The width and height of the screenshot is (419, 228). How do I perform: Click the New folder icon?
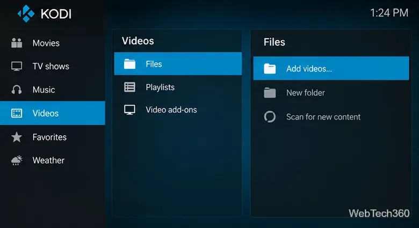pyautogui.click(x=270, y=93)
